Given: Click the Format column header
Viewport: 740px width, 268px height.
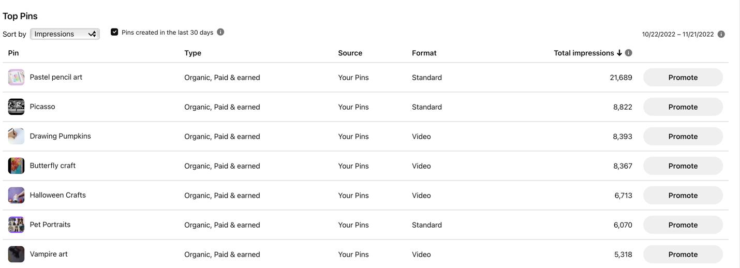Looking at the screenshot, I should (x=424, y=53).
